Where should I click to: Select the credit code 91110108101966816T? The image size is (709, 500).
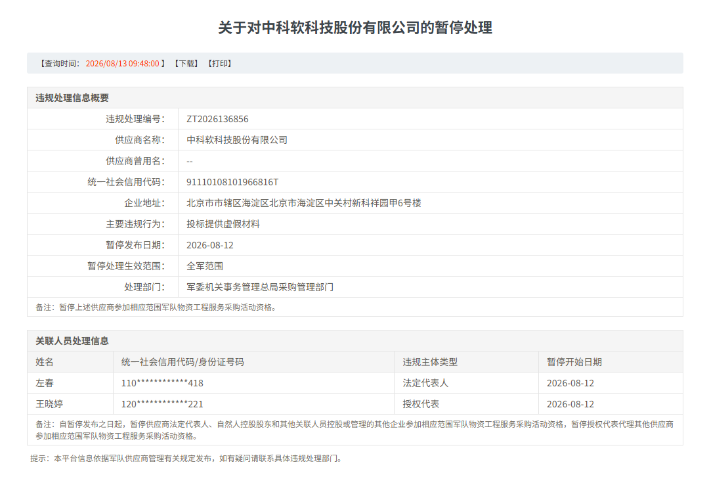[232, 182]
